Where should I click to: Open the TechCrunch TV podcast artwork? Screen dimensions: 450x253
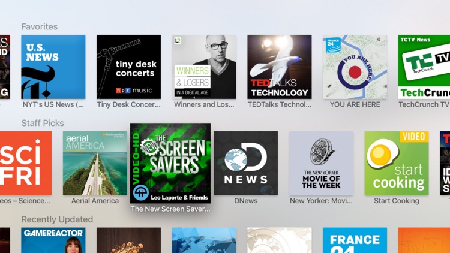pyautogui.click(x=424, y=67)
